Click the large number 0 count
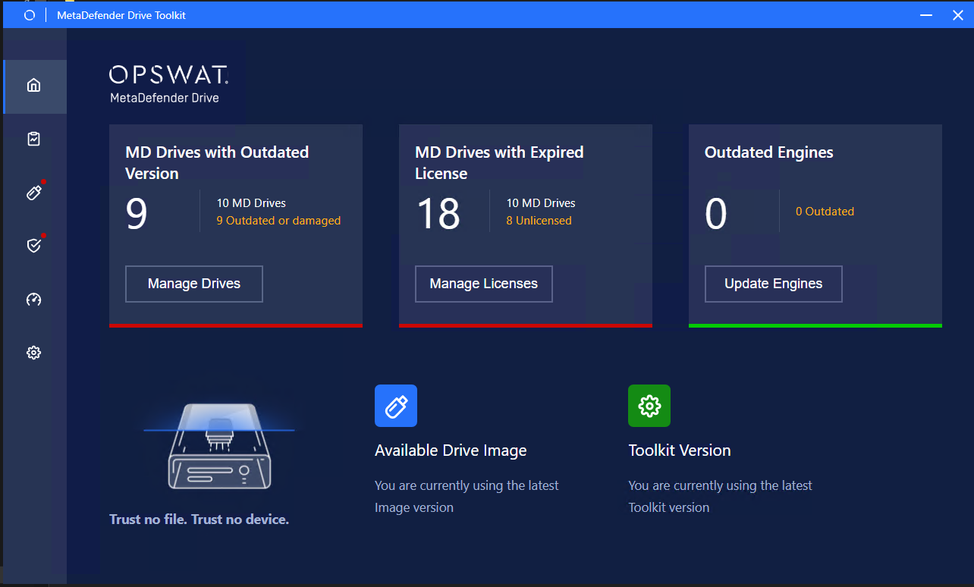The height and width of the screenshot is (587, 974). point(716,214)
